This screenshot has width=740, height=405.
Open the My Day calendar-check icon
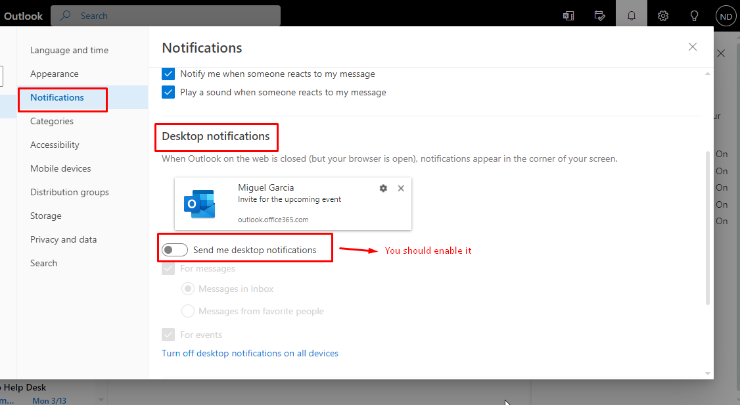(x=600, y=16)
